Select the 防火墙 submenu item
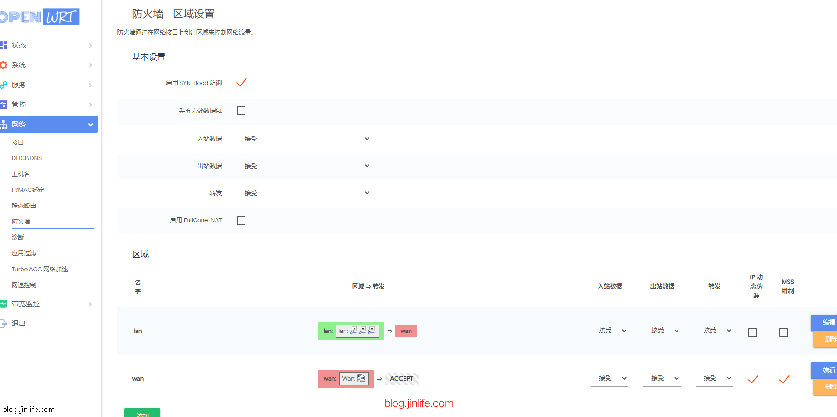837x417 pixels. [x=21, y=221]
